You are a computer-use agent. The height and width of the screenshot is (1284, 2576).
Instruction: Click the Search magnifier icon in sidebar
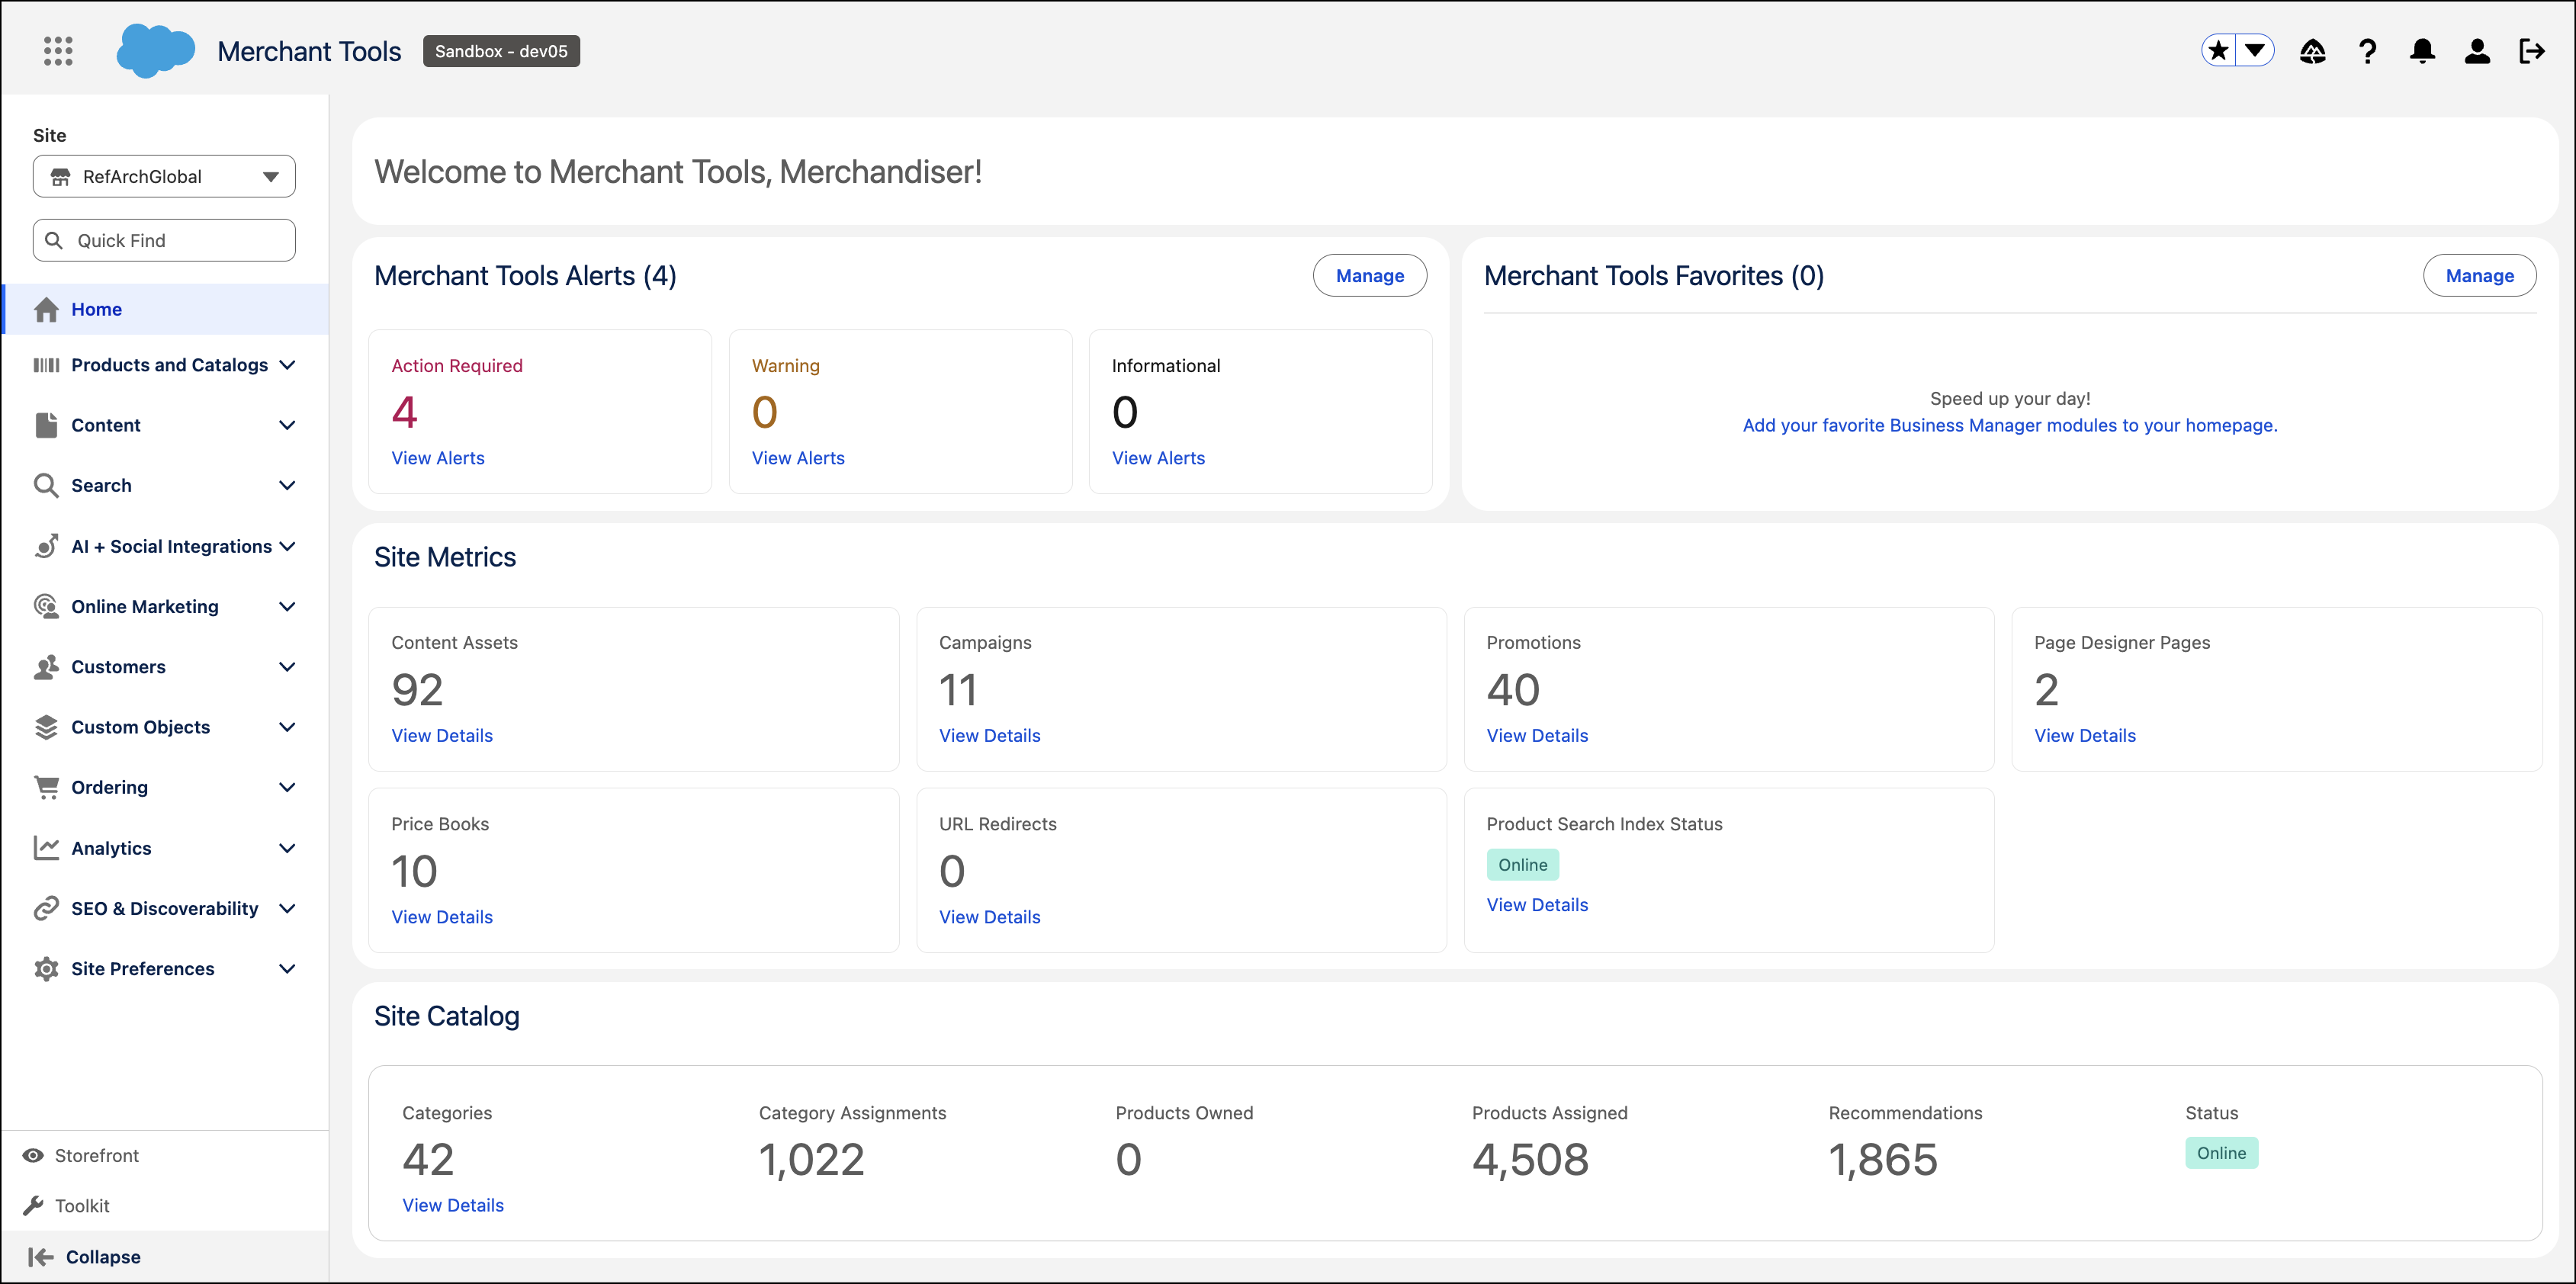[46, 485]
